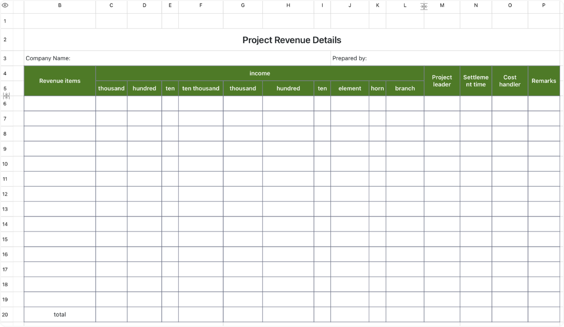Select column P header
564x327 pixels.
coord(544,5)
